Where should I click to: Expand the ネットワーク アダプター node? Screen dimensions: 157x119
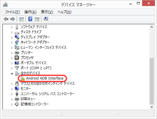(x=12, y=43)
